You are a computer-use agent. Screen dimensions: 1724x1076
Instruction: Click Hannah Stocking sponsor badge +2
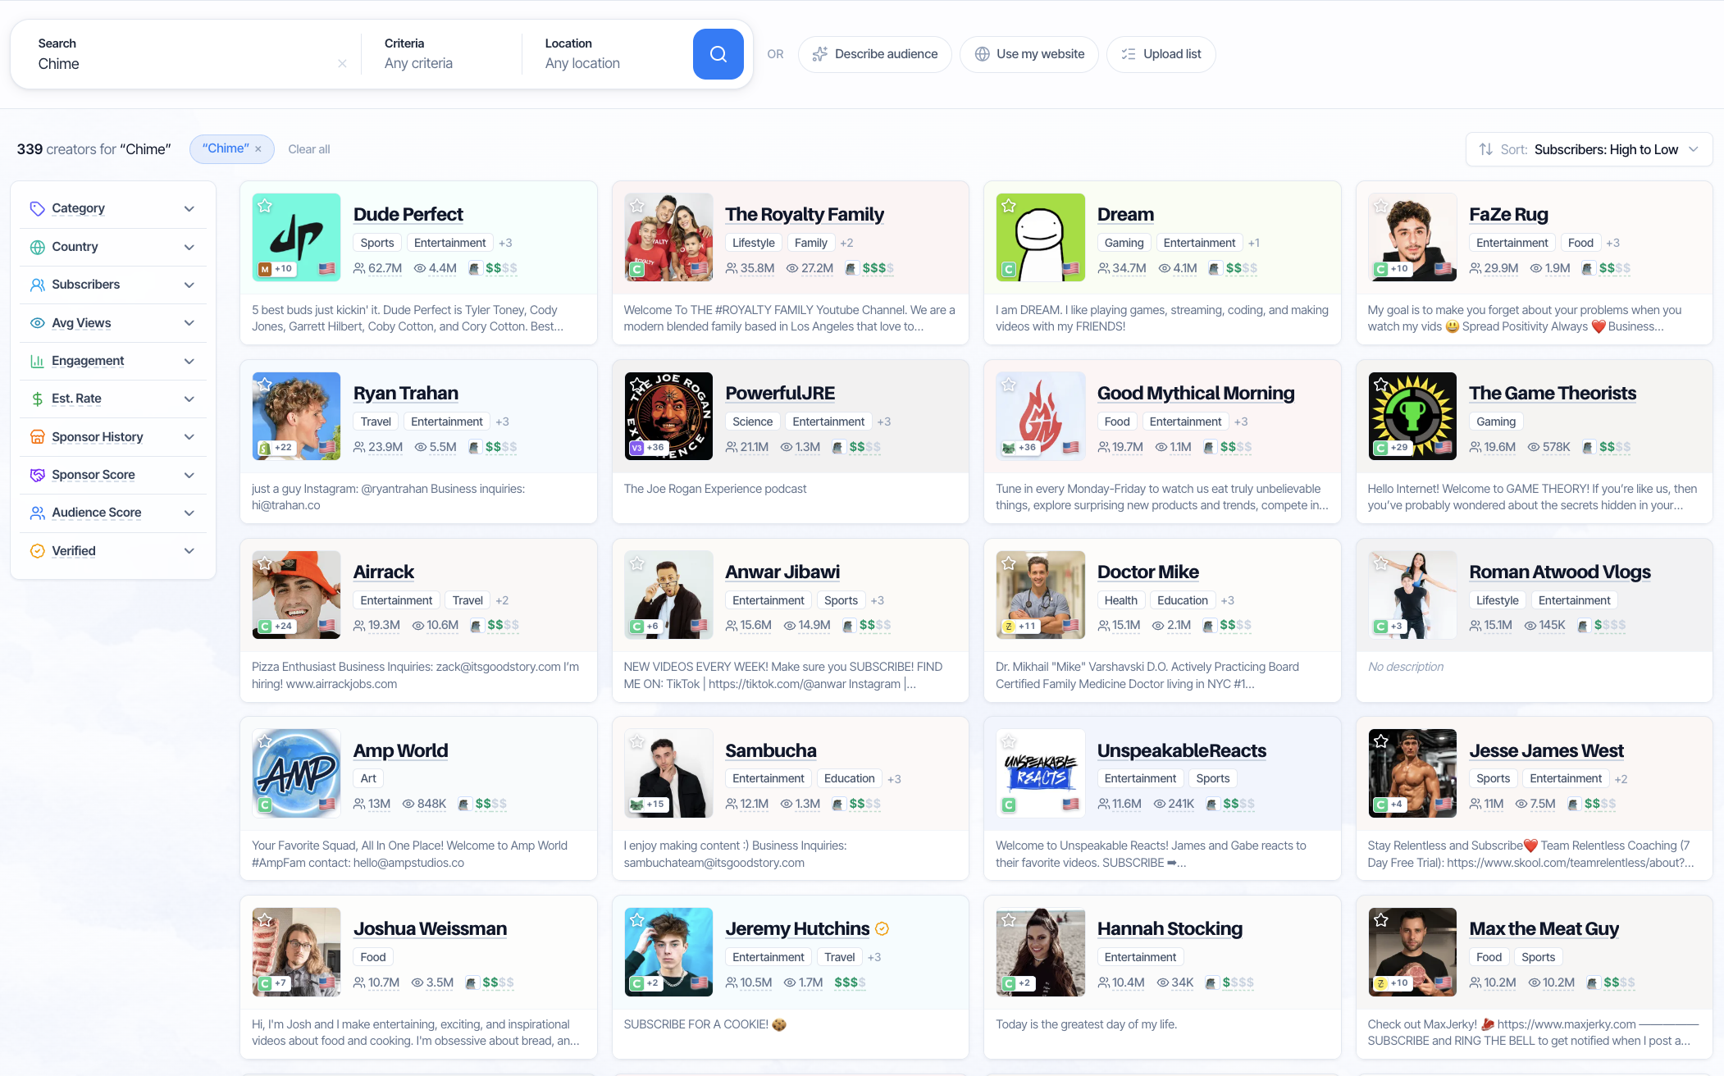pos(1018,983)
